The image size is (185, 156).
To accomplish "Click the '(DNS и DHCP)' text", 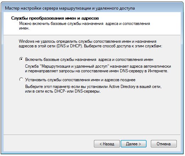I will pyautogui.click(x=69, y=46).
